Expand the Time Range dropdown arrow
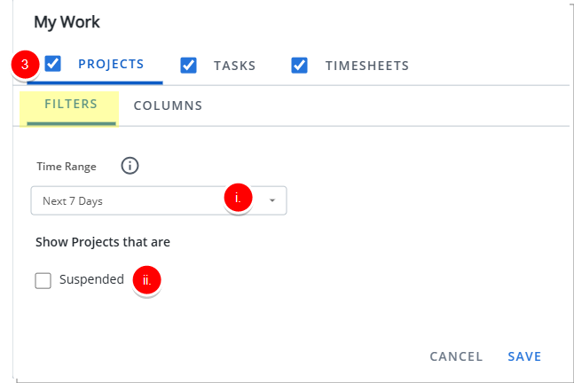 pyautogui.click(x=272, y=200)
